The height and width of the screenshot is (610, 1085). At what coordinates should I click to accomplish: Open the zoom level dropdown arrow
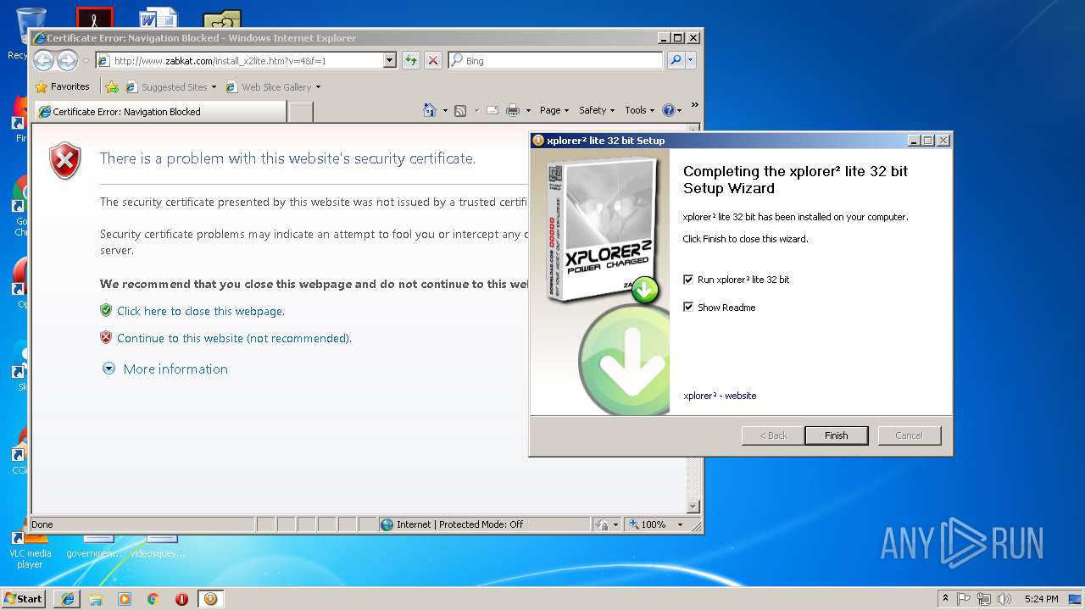(680, 524)
